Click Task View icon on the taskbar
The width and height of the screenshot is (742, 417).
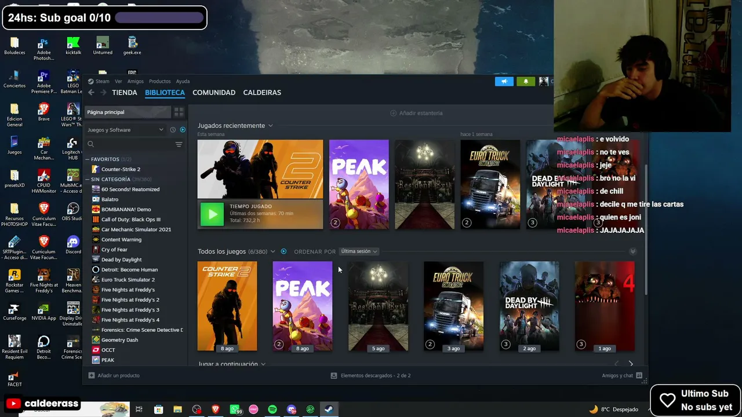point(139,409)
